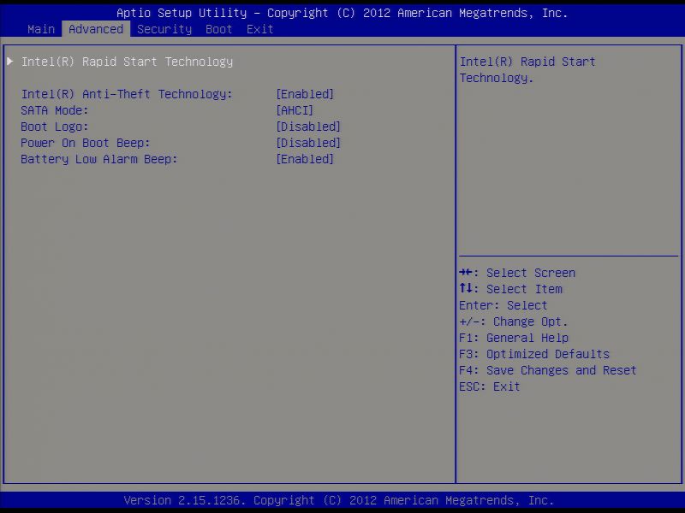Click the up-down arrows Select Item icon

(x=466, y=288)
